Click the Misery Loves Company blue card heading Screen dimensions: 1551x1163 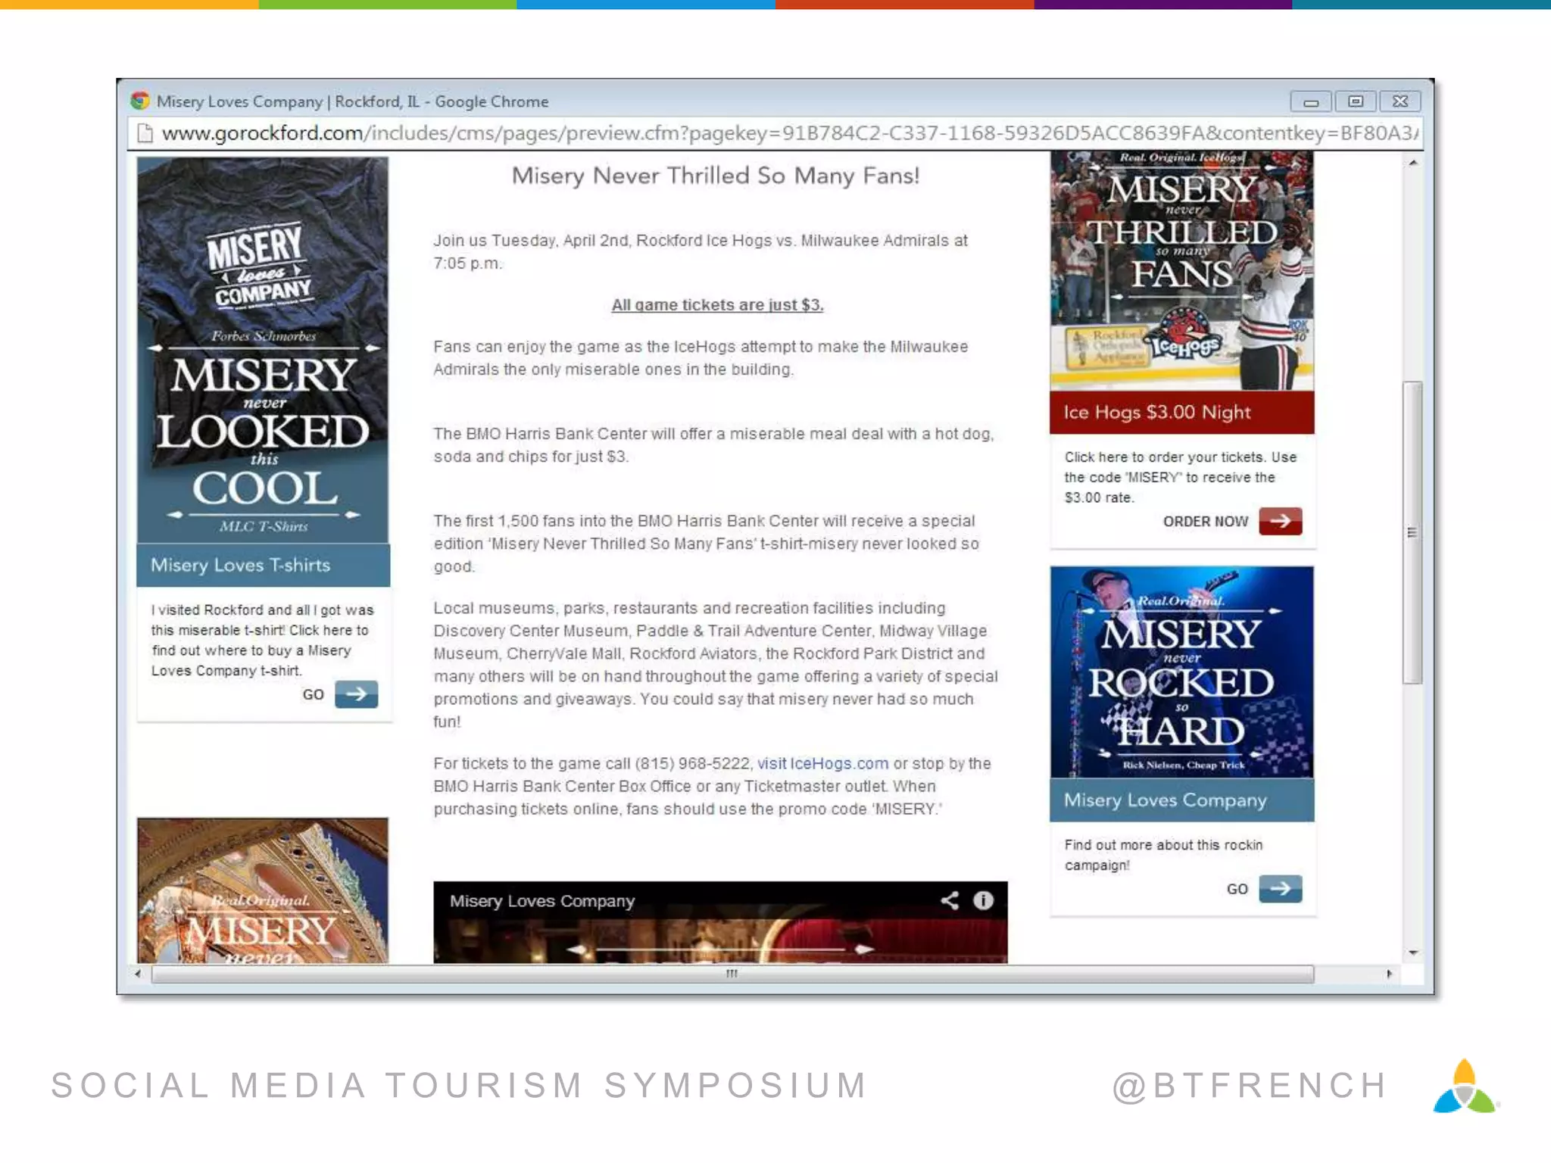(x=1165, y=800)
